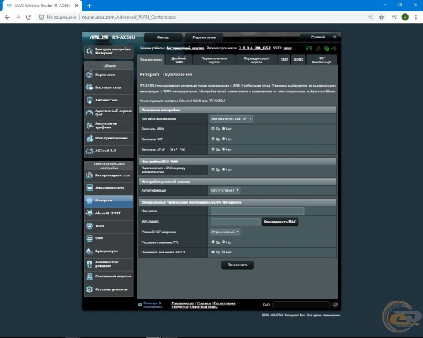This screenshot has width=423, height=338.
Task: Click into MAC-адрес input field
Action: coord(235,222)
